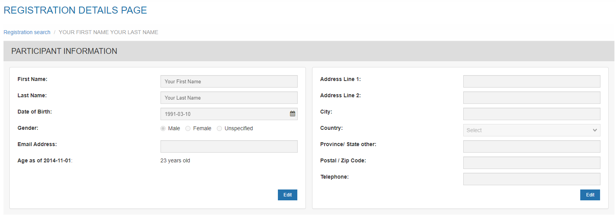Click Edit under the participant name section

tap(287, 195)
